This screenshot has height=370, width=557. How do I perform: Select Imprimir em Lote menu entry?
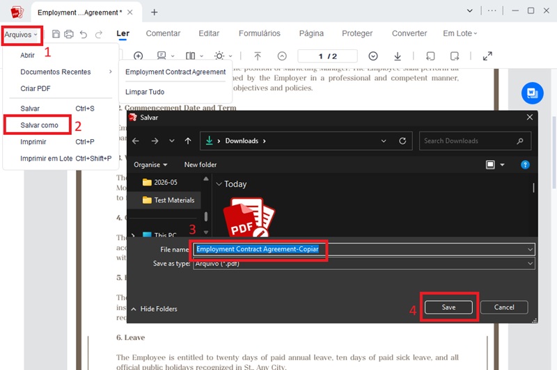click(x=46, y=159)
